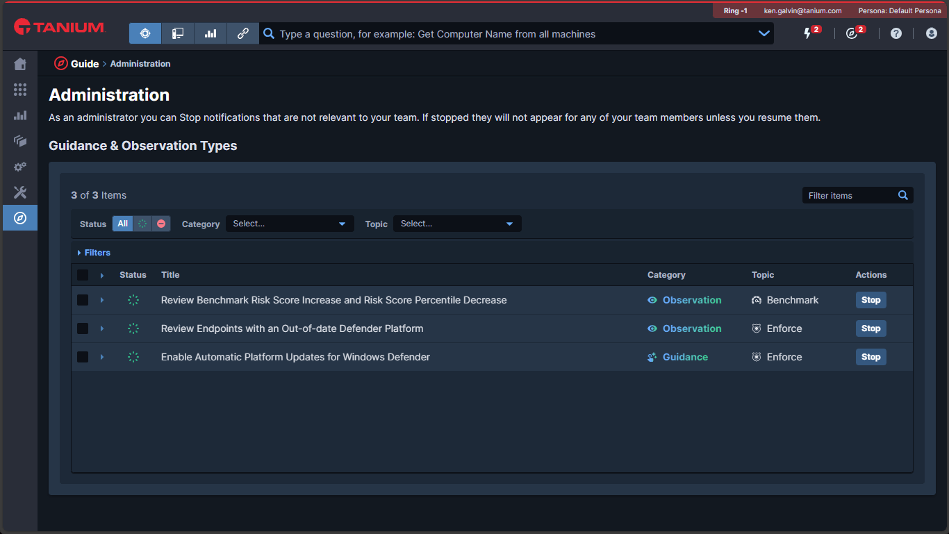Open the Category Select dropdown
The height and width of the screenshot is (534, 949).
click(x=290, y=224)
